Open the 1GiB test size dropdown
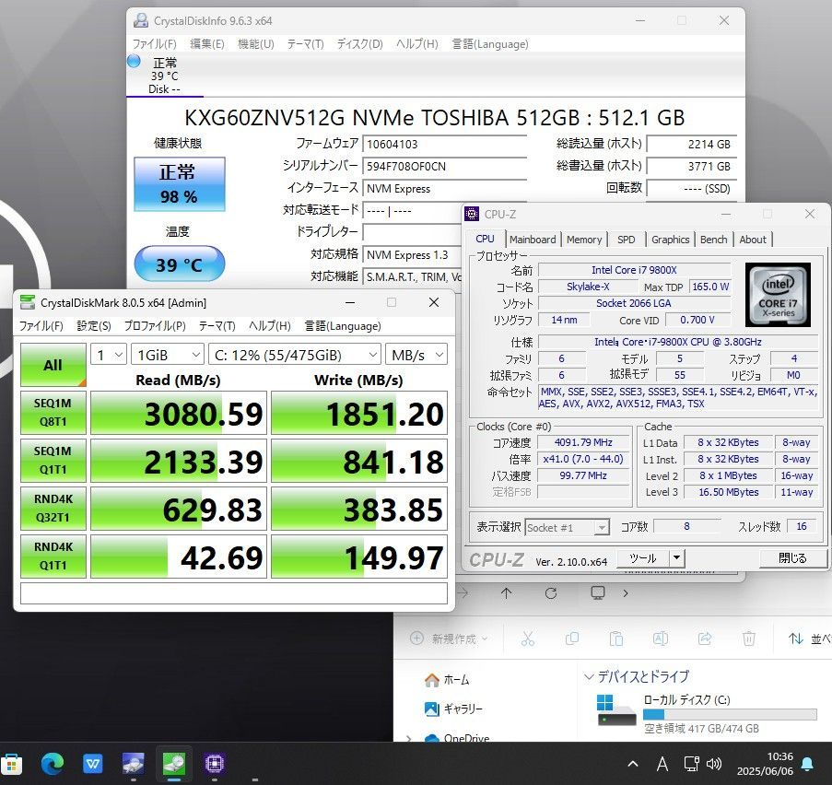832x785 pixels. [x=168, y=355]
